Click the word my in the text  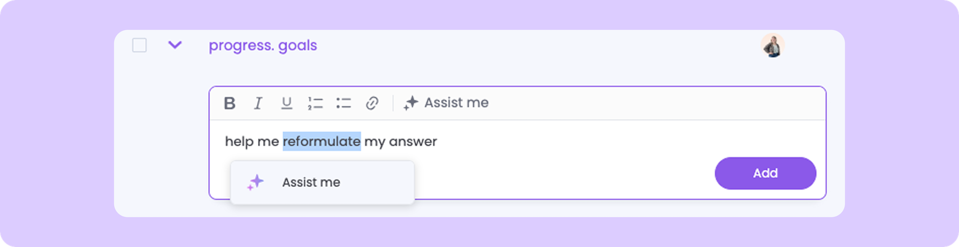(x=374, y=142)
